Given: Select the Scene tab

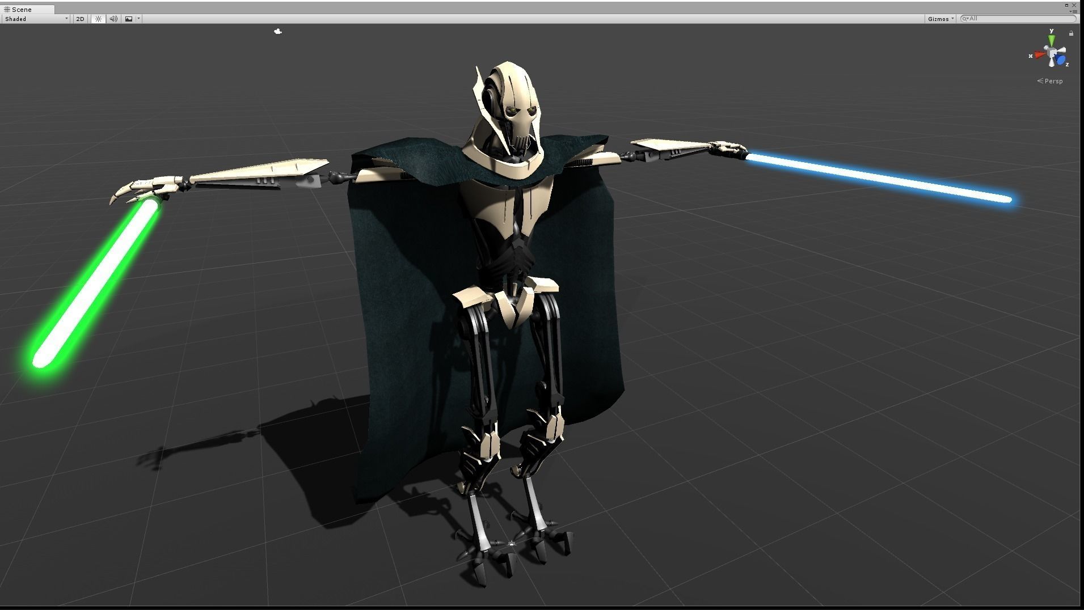Looking at the screenshot, I should [27, 9].
